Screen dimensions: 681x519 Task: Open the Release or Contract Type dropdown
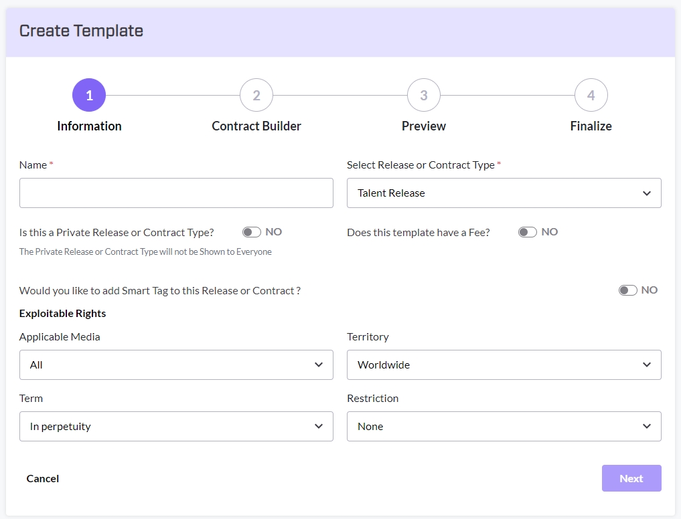coord(504,193)
